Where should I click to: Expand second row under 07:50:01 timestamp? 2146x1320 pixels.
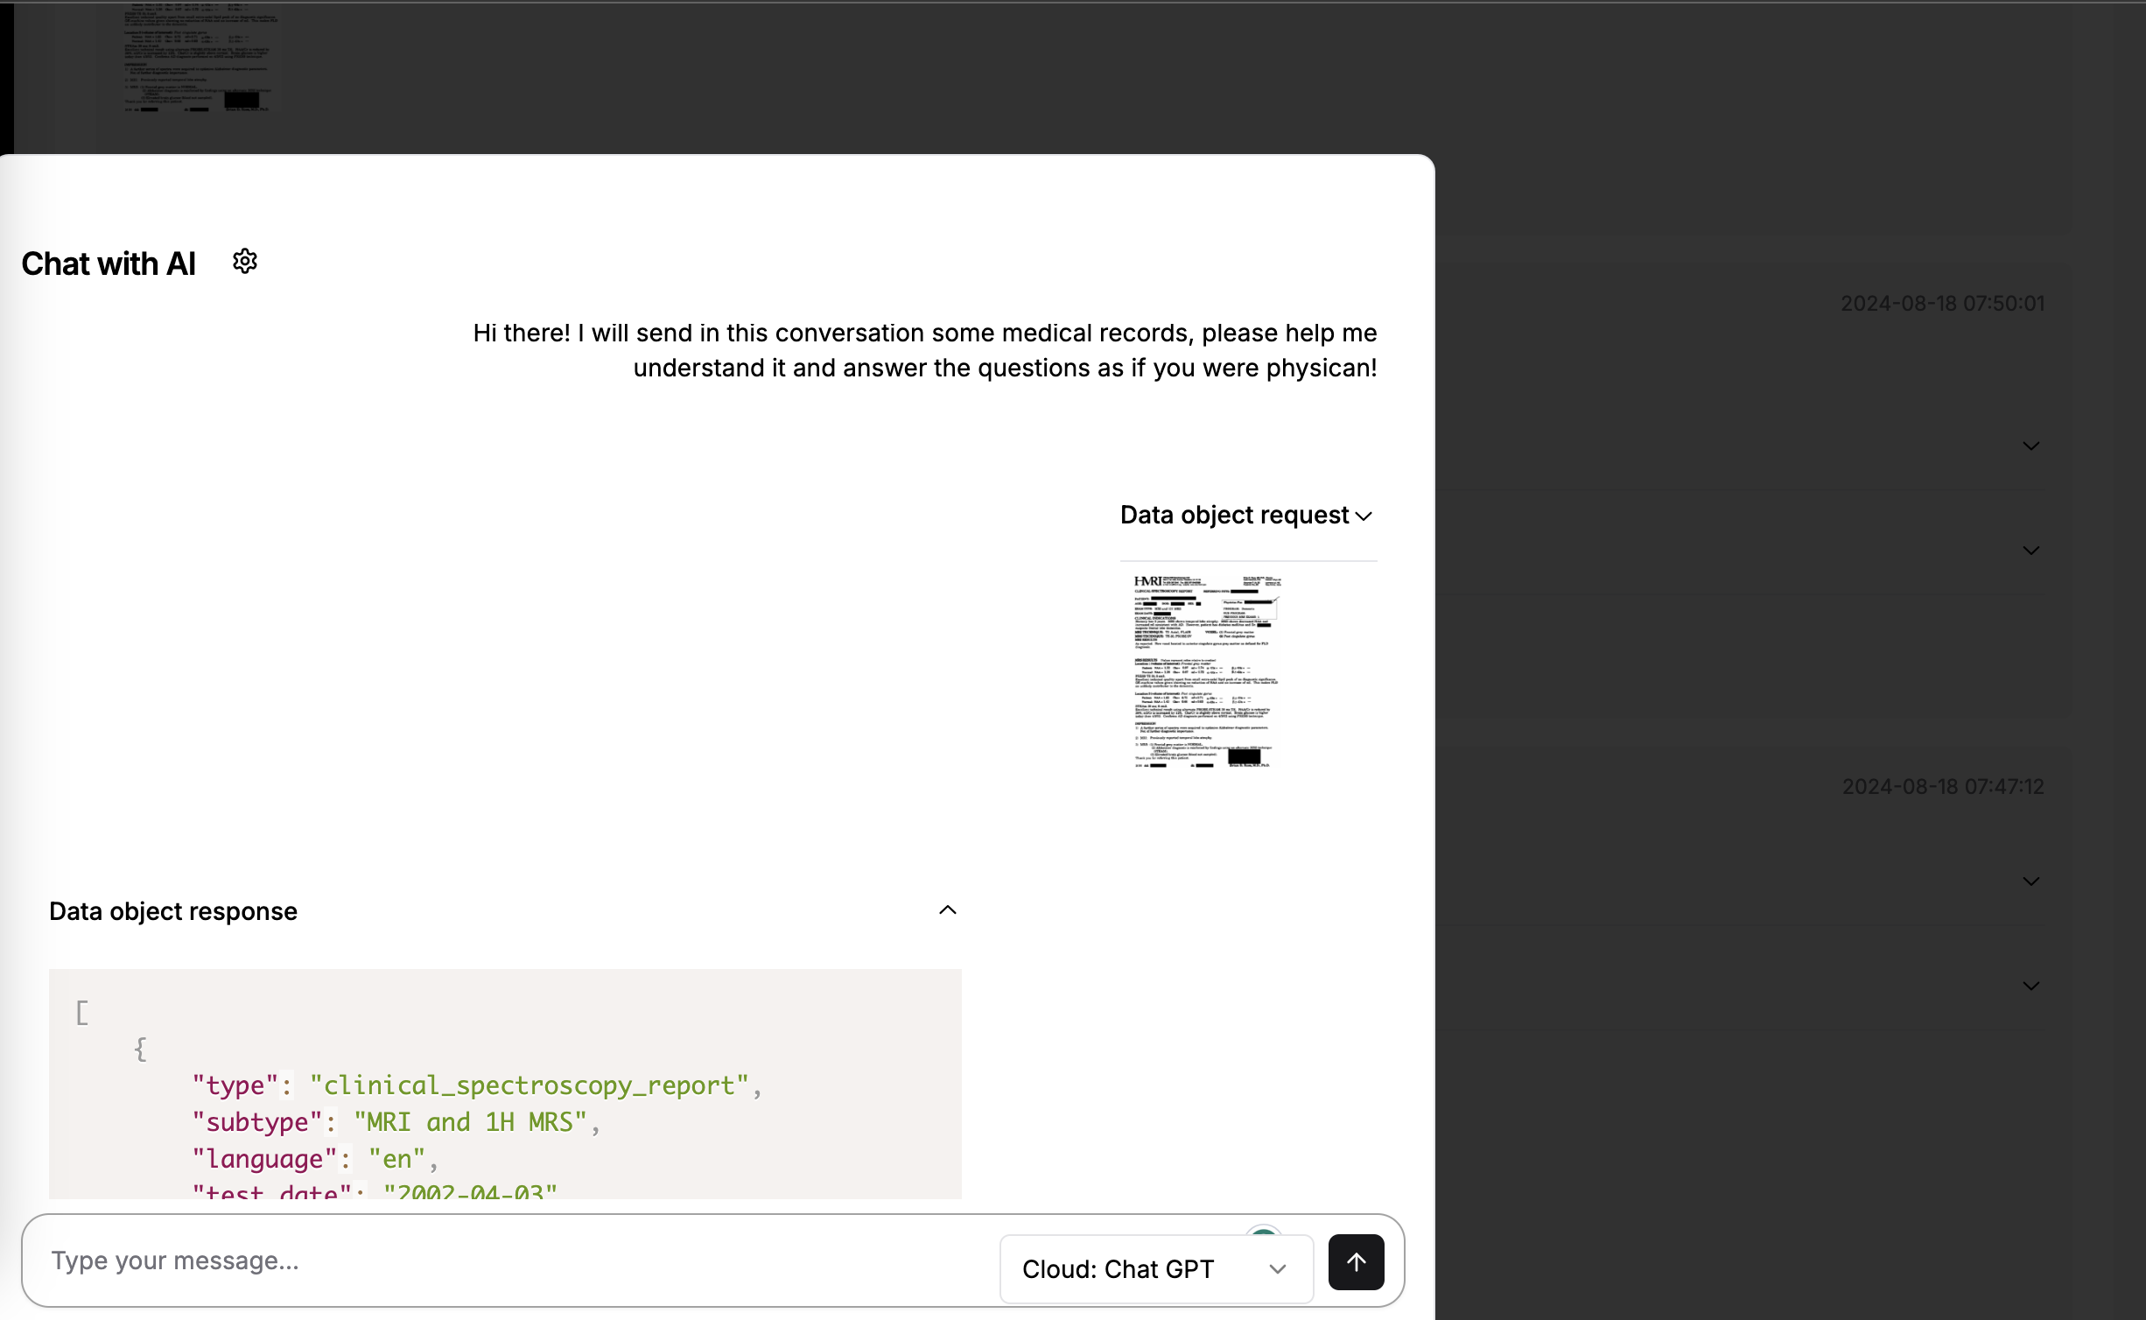click(2030, 551)
